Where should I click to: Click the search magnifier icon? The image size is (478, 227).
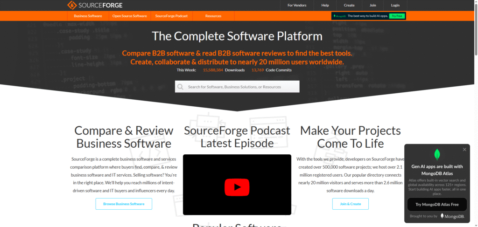[x=180, y=87]
